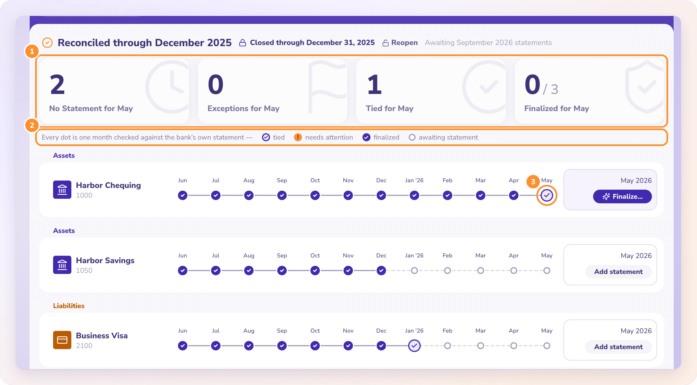Reopen the closed period
The image size is (697, 385).
tap(400, 43)
